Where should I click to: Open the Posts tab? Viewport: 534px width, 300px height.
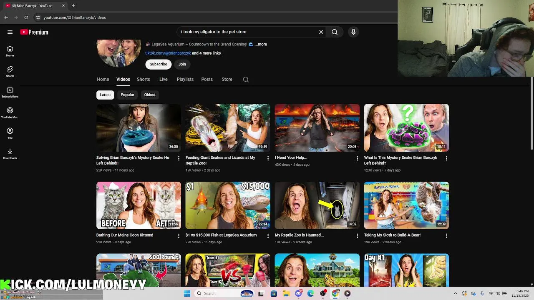point(207,79)
